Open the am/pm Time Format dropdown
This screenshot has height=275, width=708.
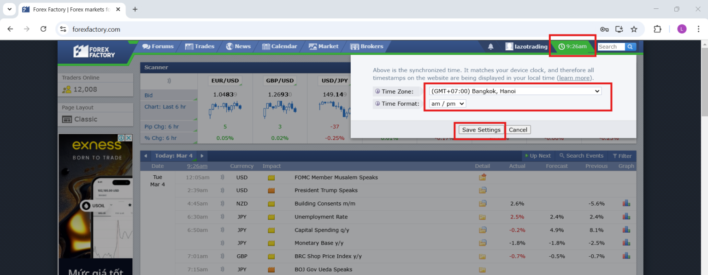pyautogui.click(x=447, y=103)
